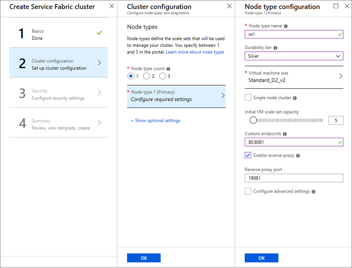Click info icon next to Node type name
Image resolution: width=352 pixels, height=268 pixels.
[286, 26]
